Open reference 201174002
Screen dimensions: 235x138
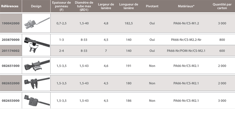[11, 51]
